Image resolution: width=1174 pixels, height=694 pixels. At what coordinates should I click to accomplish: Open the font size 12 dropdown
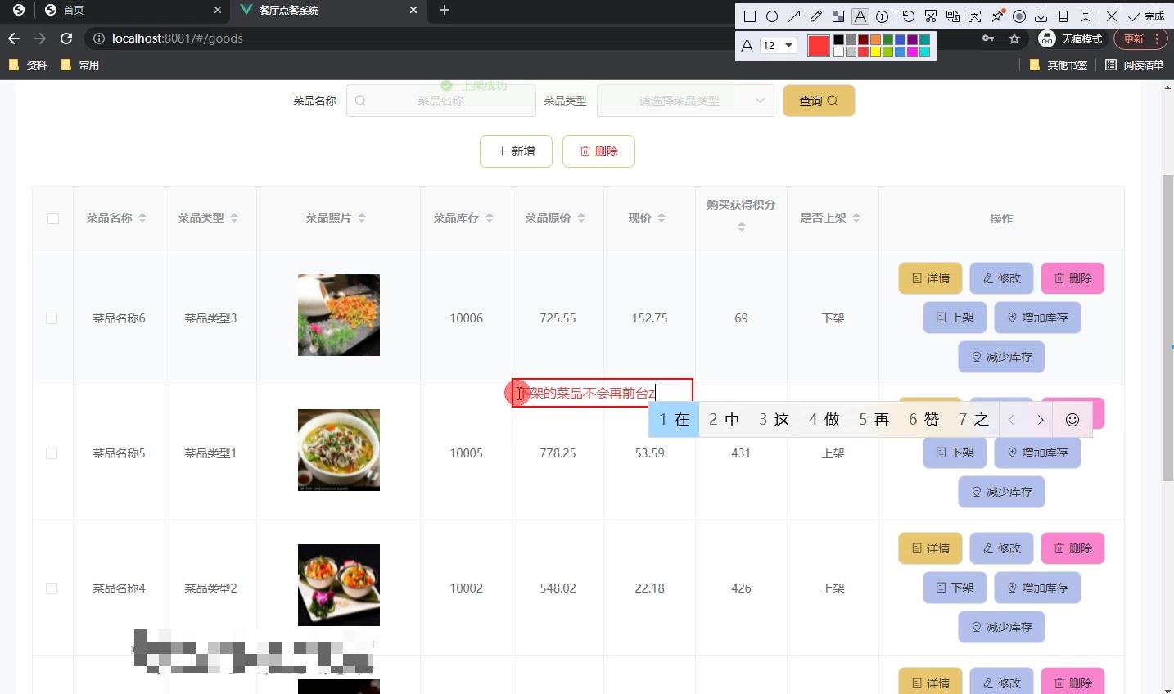[x=778, y=46]
